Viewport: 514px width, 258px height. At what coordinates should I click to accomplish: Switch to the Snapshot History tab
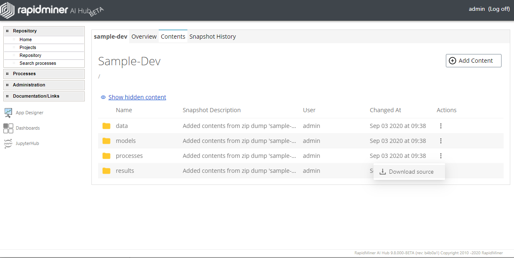(213, 37)
